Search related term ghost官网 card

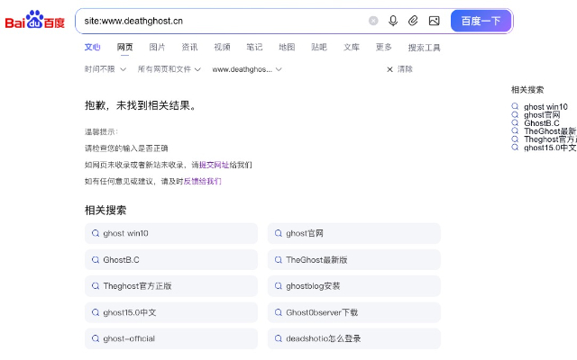tap(354, 233)
